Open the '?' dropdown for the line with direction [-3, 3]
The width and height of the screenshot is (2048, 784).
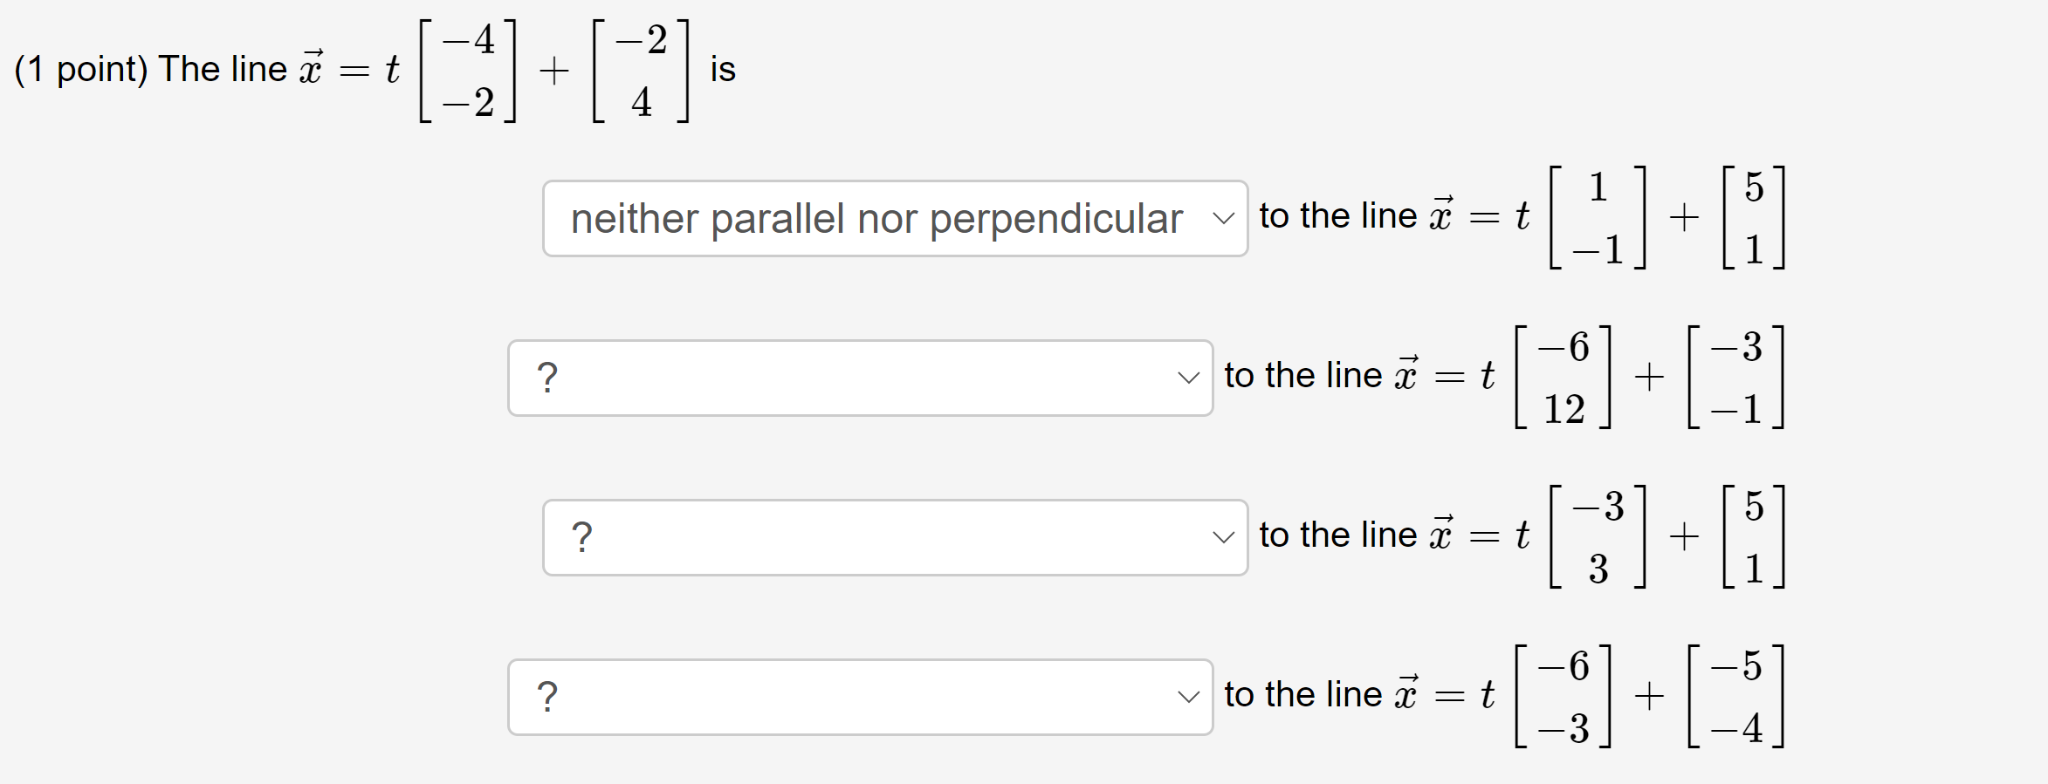(895, 537)
